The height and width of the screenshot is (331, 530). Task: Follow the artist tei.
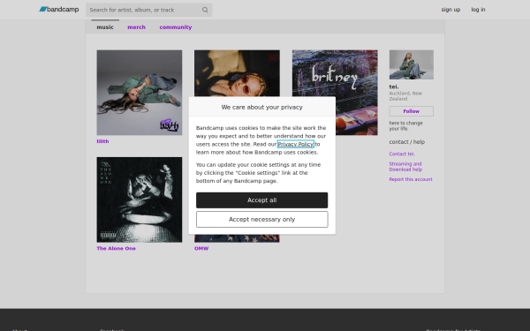[x=412, y=111]
